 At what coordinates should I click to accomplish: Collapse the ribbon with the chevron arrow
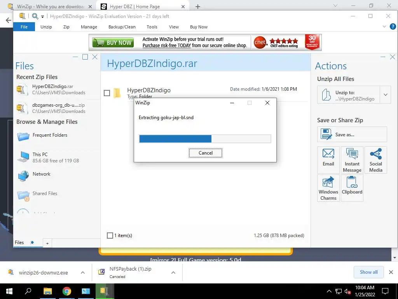[384, 26]
